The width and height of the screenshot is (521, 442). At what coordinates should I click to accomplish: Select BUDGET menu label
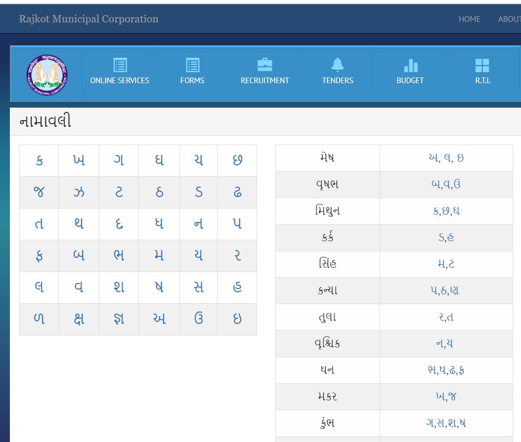[x=410, y=81]
